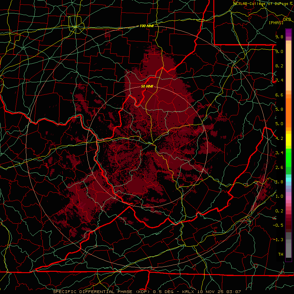This screenshot has height=294, width=294.
Task: Click the "0.5 DEG" elevation text
Action: tap(163, 292)
